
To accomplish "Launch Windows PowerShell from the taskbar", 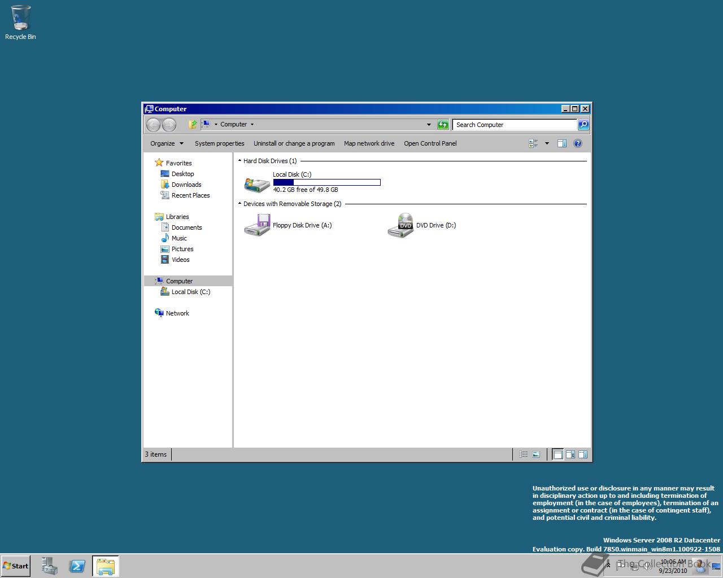I will click(77, 566).
